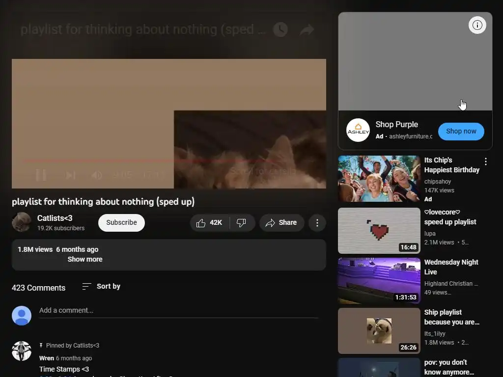Mute the video volume
Viewport: 503px width, 377px height.
click(x=97, y=175)
